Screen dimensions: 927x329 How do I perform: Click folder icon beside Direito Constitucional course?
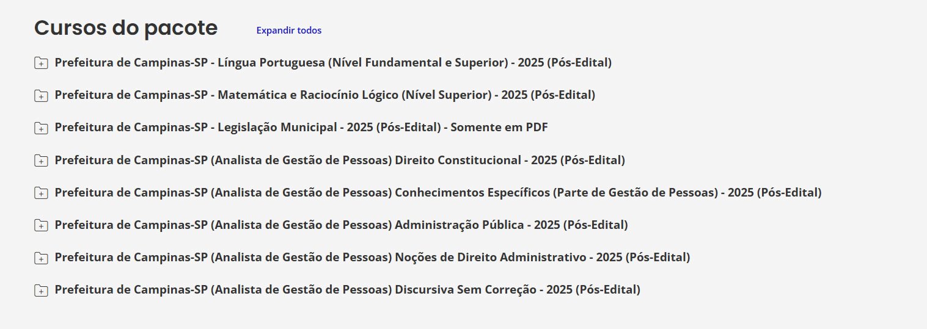pyautogui.click(x=40, y=161)
